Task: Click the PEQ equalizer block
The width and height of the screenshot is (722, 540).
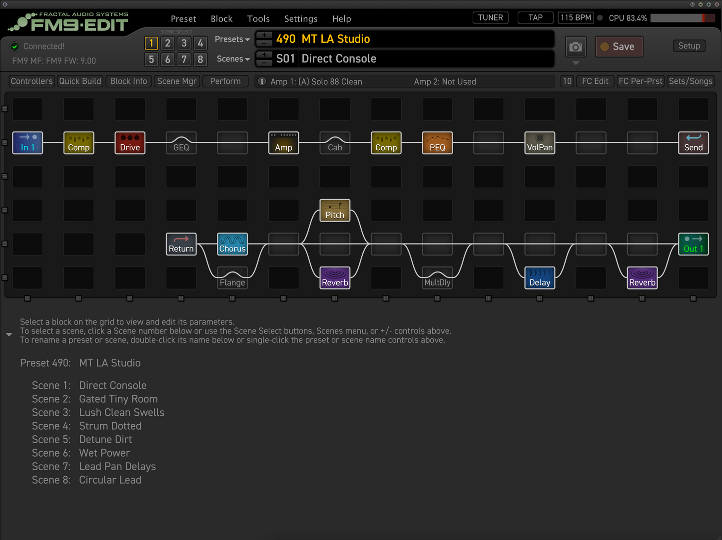Action: (x=437, y=143)
